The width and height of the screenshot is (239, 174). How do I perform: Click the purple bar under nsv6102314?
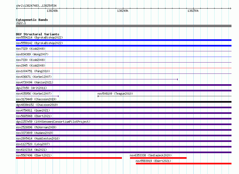(x=124, y=152)
